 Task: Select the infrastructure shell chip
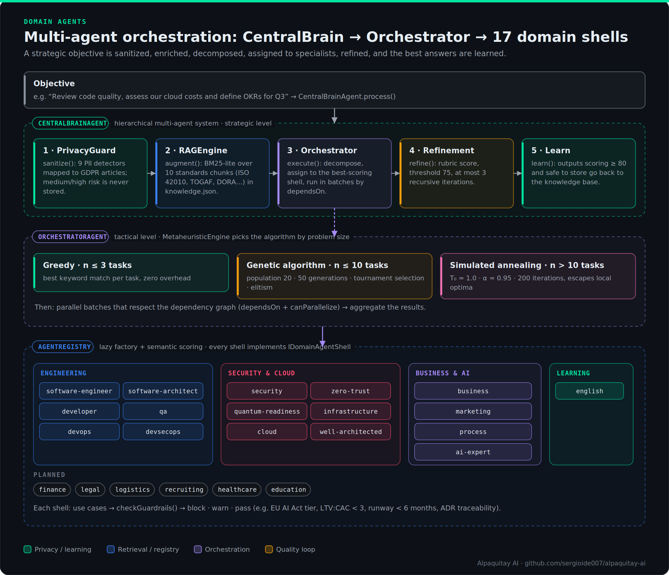[351, 411]
